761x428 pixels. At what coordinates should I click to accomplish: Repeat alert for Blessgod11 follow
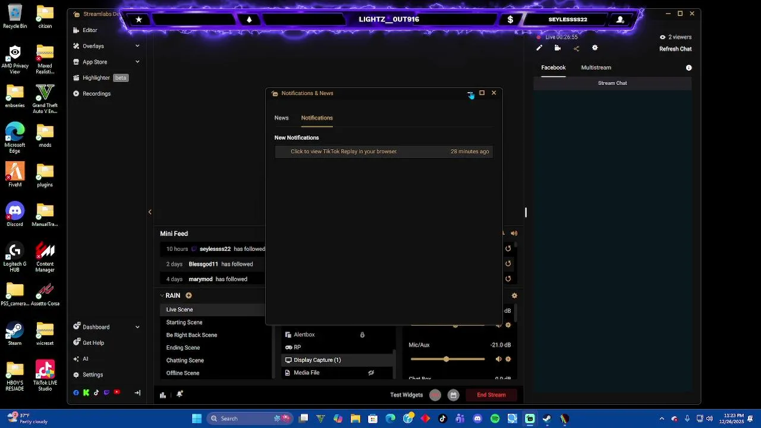coord(508,263)
